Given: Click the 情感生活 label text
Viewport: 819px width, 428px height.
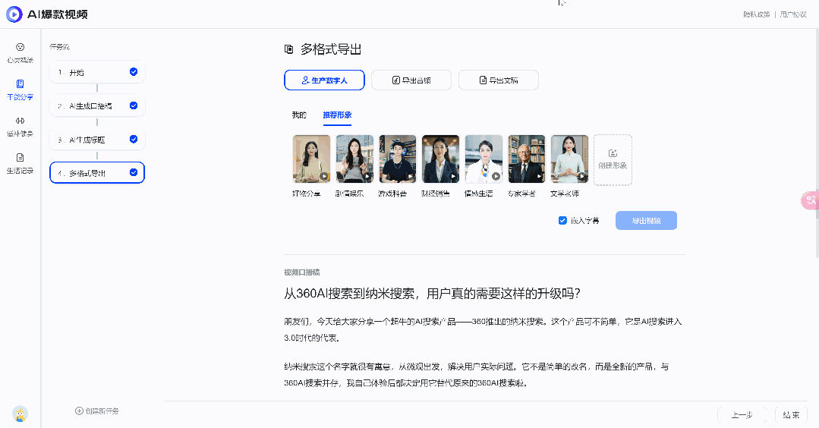Looking at the screenshot, I should (478, 194).
